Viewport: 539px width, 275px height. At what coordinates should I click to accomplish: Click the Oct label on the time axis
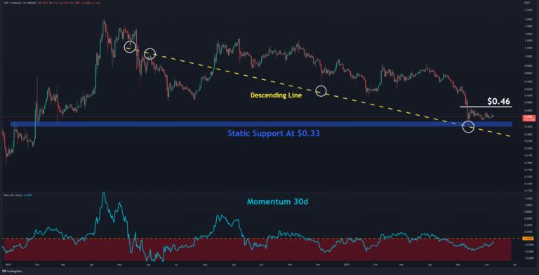pyautogui.click(x=261, y=265)
